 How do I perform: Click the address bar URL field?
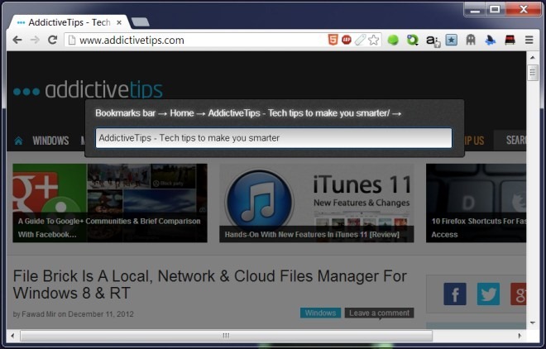[195, 40]
